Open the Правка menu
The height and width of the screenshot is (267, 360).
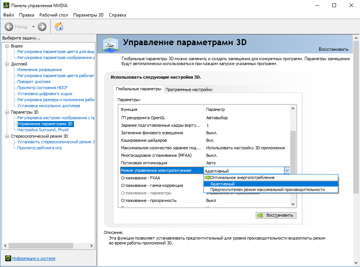(27, 15)
